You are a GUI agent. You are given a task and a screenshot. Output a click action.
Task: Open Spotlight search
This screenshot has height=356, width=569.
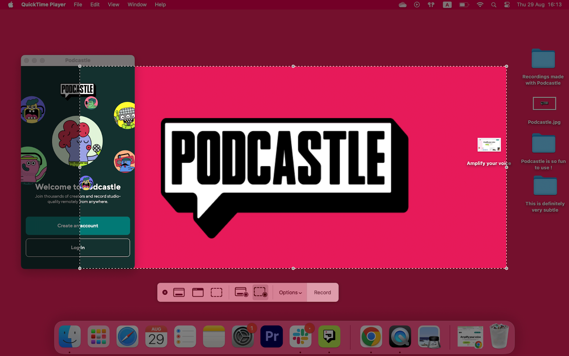click(x=494, y=5)
